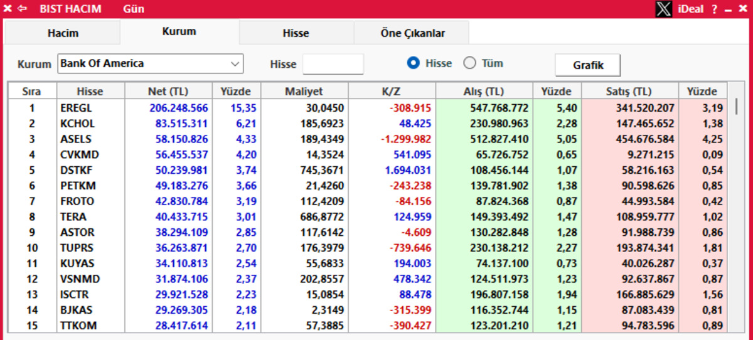Click the Grafik button

pyautogui.click(x=588, y=65)
